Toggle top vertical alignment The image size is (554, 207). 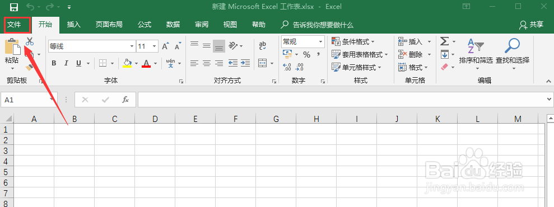point(194,44)
